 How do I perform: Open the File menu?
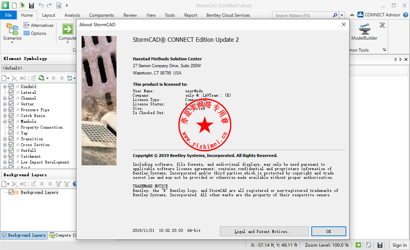coord(8,15)
